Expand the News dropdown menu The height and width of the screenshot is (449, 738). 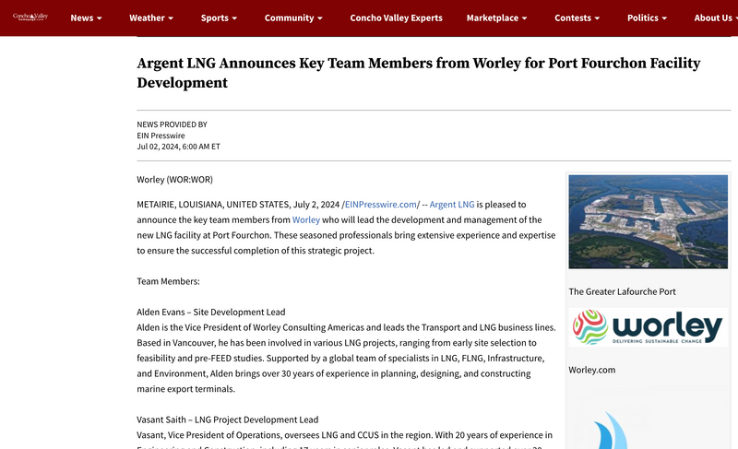pyautogui.click(x=86, y=18)
